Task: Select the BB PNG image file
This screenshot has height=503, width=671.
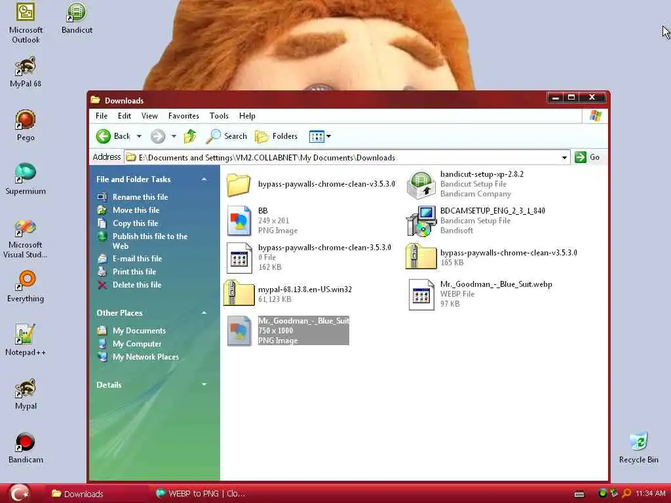Action: pyautogui.click(x=262, y=221)
